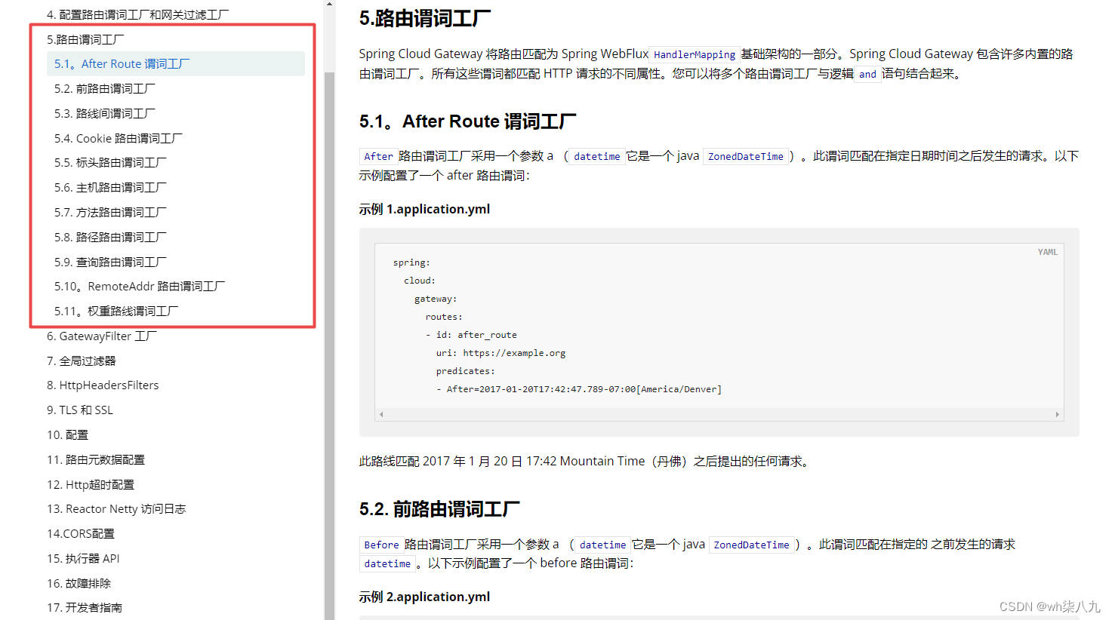Open sidebar entry 5.3. 路线间谓词工厂
Image resolution: width=1112 pixels, height=620 pixels.
click(x=104, y=114)
